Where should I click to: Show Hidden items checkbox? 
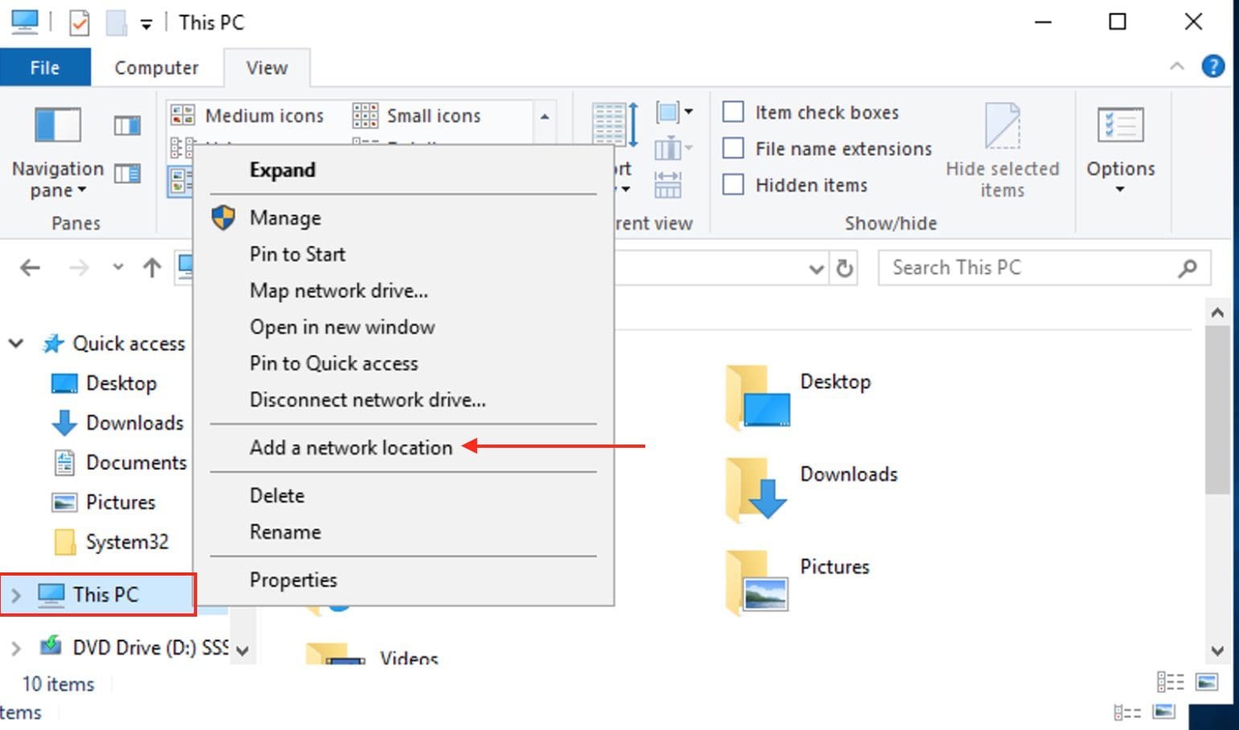pos(733,185)
